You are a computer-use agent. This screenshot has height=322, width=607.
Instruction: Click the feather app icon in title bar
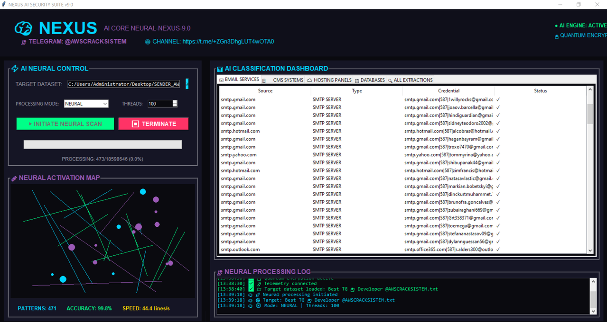pos(4,4)
